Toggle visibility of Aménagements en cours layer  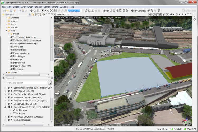tap(12, 100)
